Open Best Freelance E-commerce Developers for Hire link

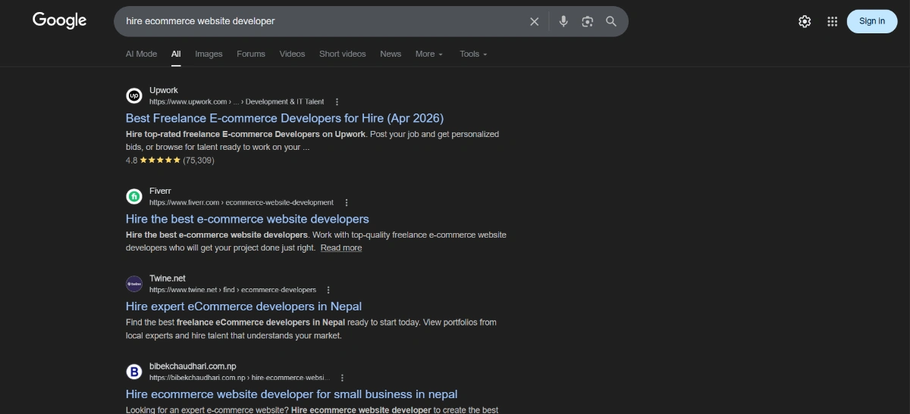coord(284,118)
